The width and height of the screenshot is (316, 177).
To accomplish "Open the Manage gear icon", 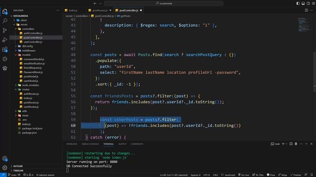I will (4, 168).
